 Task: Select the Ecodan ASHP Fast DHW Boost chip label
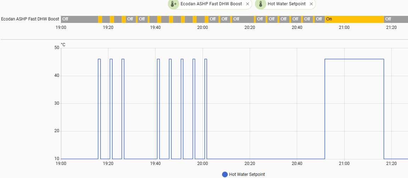(x=211, y=4)
